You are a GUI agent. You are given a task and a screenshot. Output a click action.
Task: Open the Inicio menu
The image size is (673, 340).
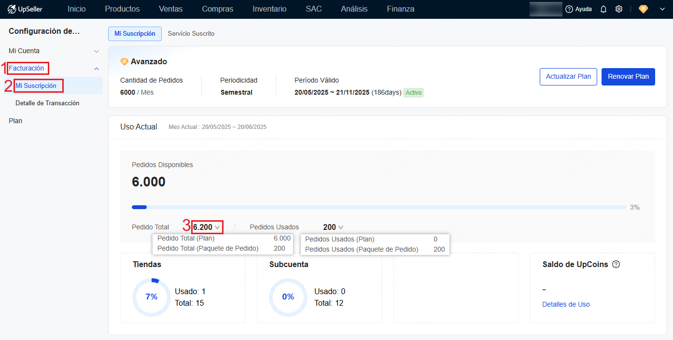[77, 9]
